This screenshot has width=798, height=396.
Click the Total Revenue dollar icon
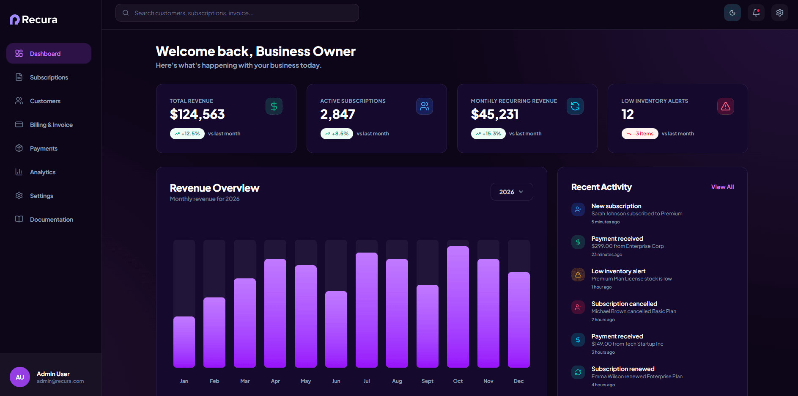coord(274,106)
